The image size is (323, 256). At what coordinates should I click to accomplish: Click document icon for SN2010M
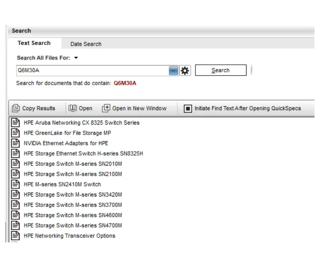click(15, 164)
